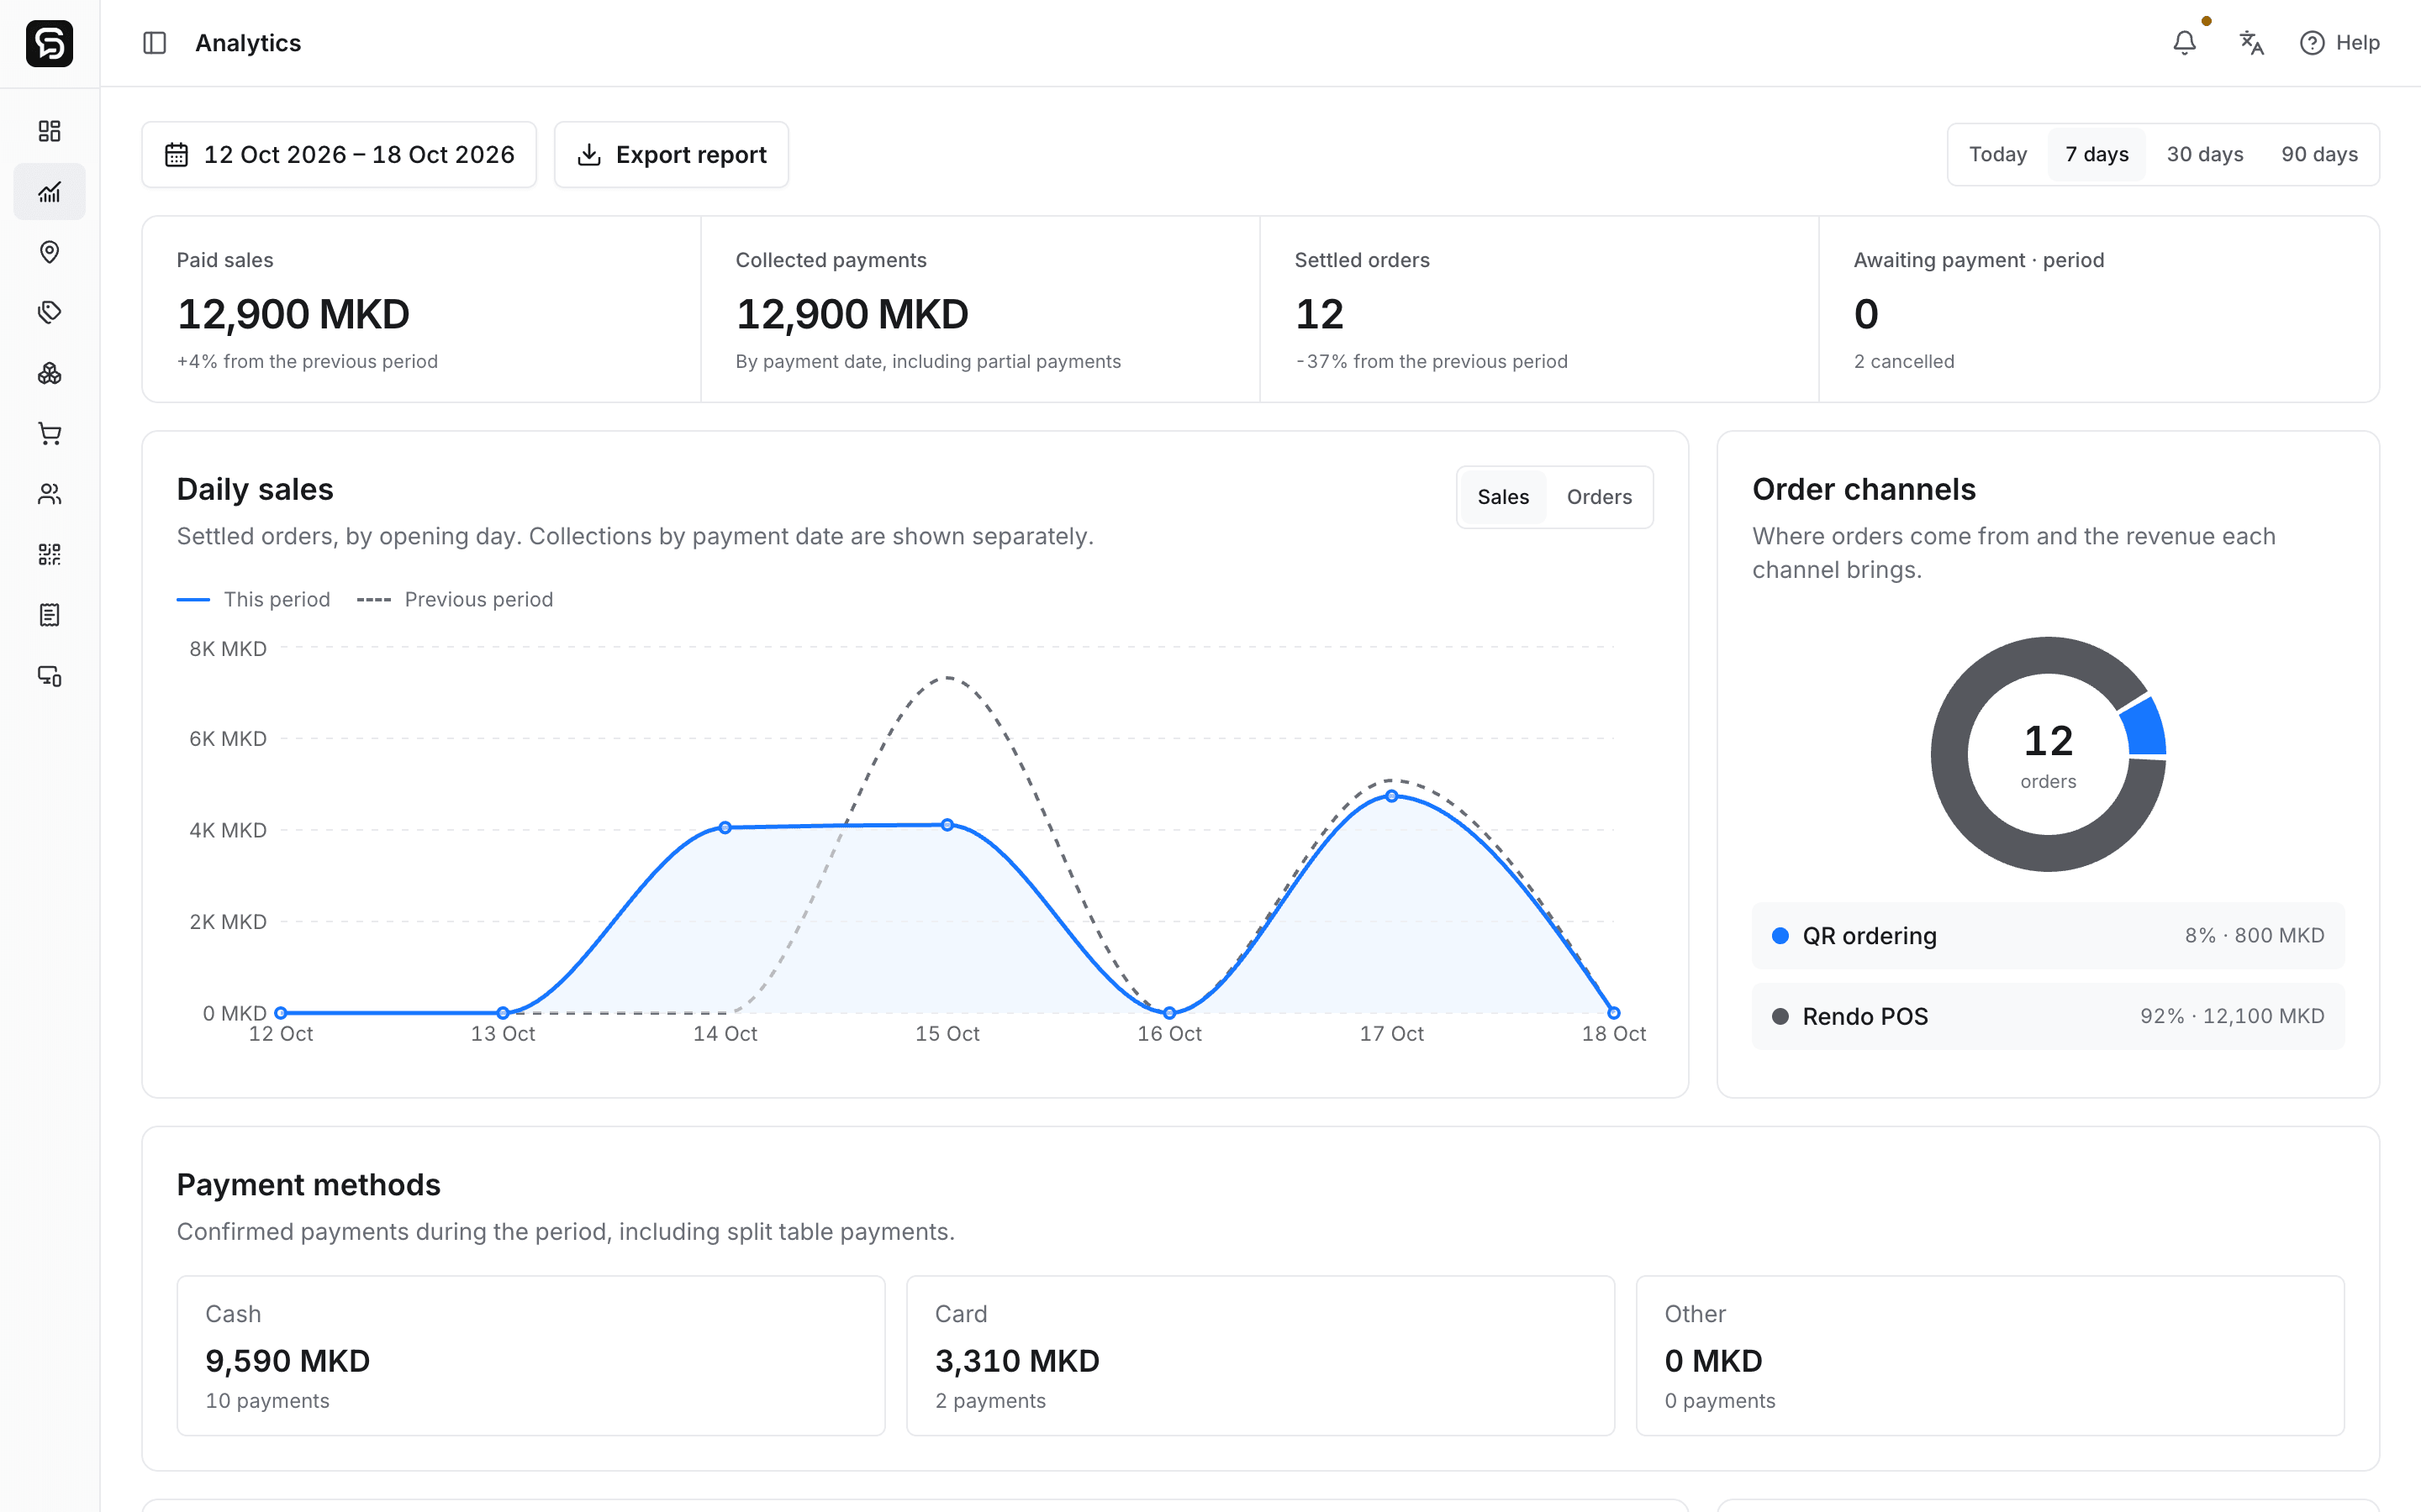Click the This period legend item
This screenshot has width=2421, height=1512.
(x=253, y=599)
